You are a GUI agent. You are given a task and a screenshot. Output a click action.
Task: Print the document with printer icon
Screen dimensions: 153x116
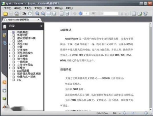pyautogui.click(x=17, y=13)
